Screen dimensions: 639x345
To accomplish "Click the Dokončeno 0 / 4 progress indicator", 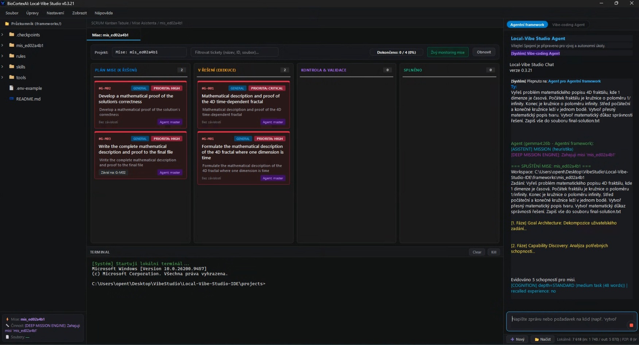I will coord(396,52).
